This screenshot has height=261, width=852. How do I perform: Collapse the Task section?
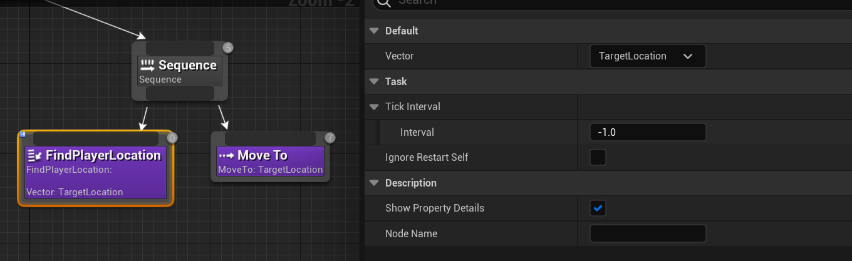coord(375,81)
